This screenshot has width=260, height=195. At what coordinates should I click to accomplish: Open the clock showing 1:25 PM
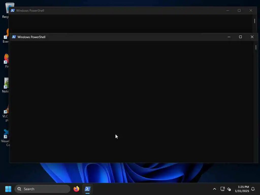pos(242,189)
